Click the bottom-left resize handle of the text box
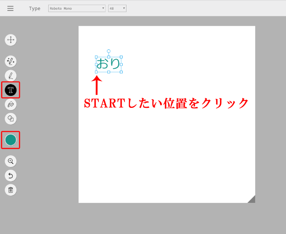Image resolution: width=286 pixels, height=234 pixels. 97,72
